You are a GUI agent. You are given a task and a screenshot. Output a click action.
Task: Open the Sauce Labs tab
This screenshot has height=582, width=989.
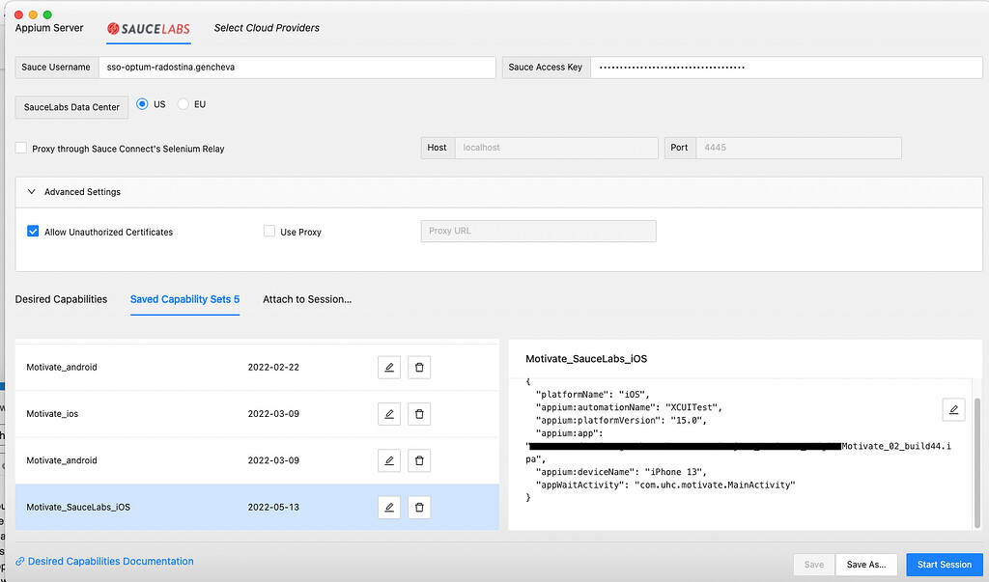tap(149, 28)
